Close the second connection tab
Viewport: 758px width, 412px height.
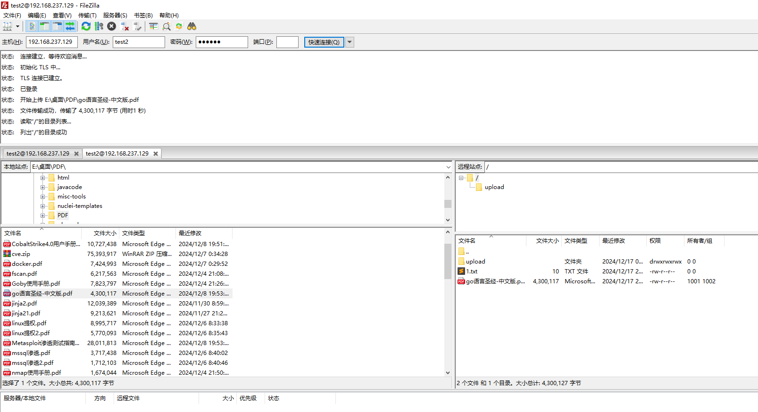(156, 154)
